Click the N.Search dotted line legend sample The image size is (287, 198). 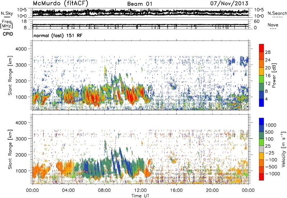[x=278, y=17]
